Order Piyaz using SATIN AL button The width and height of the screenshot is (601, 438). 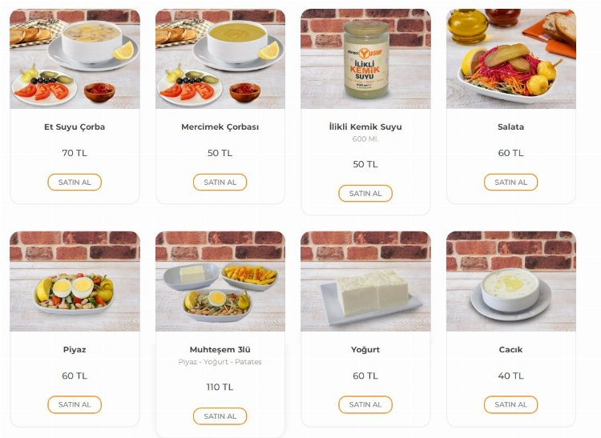(x=75, y=404)
